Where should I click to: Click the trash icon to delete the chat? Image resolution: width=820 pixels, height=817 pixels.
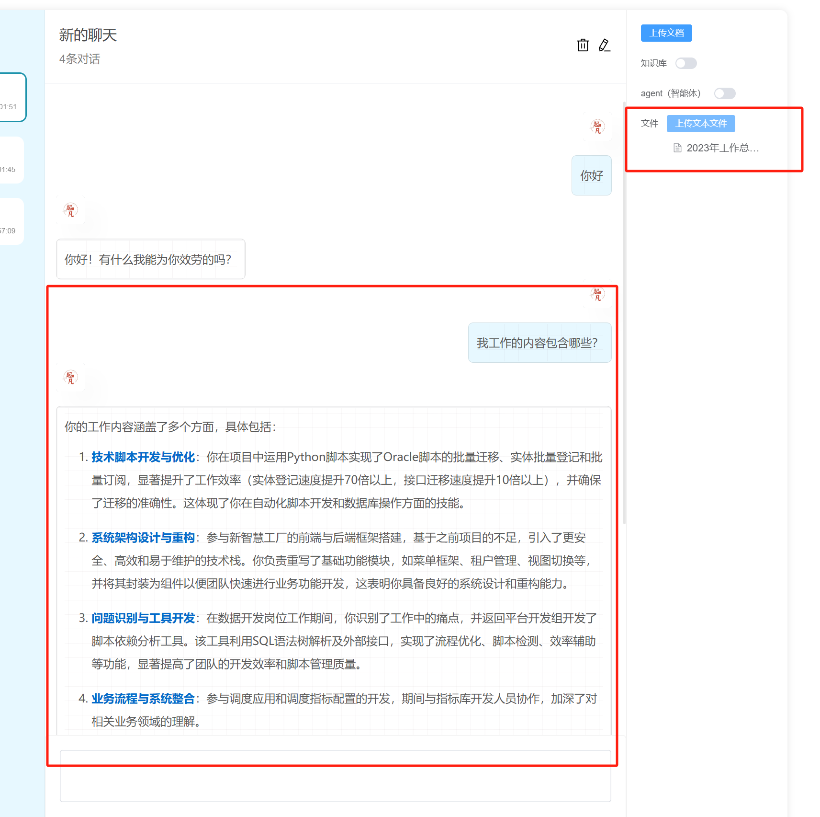point(583,45)
